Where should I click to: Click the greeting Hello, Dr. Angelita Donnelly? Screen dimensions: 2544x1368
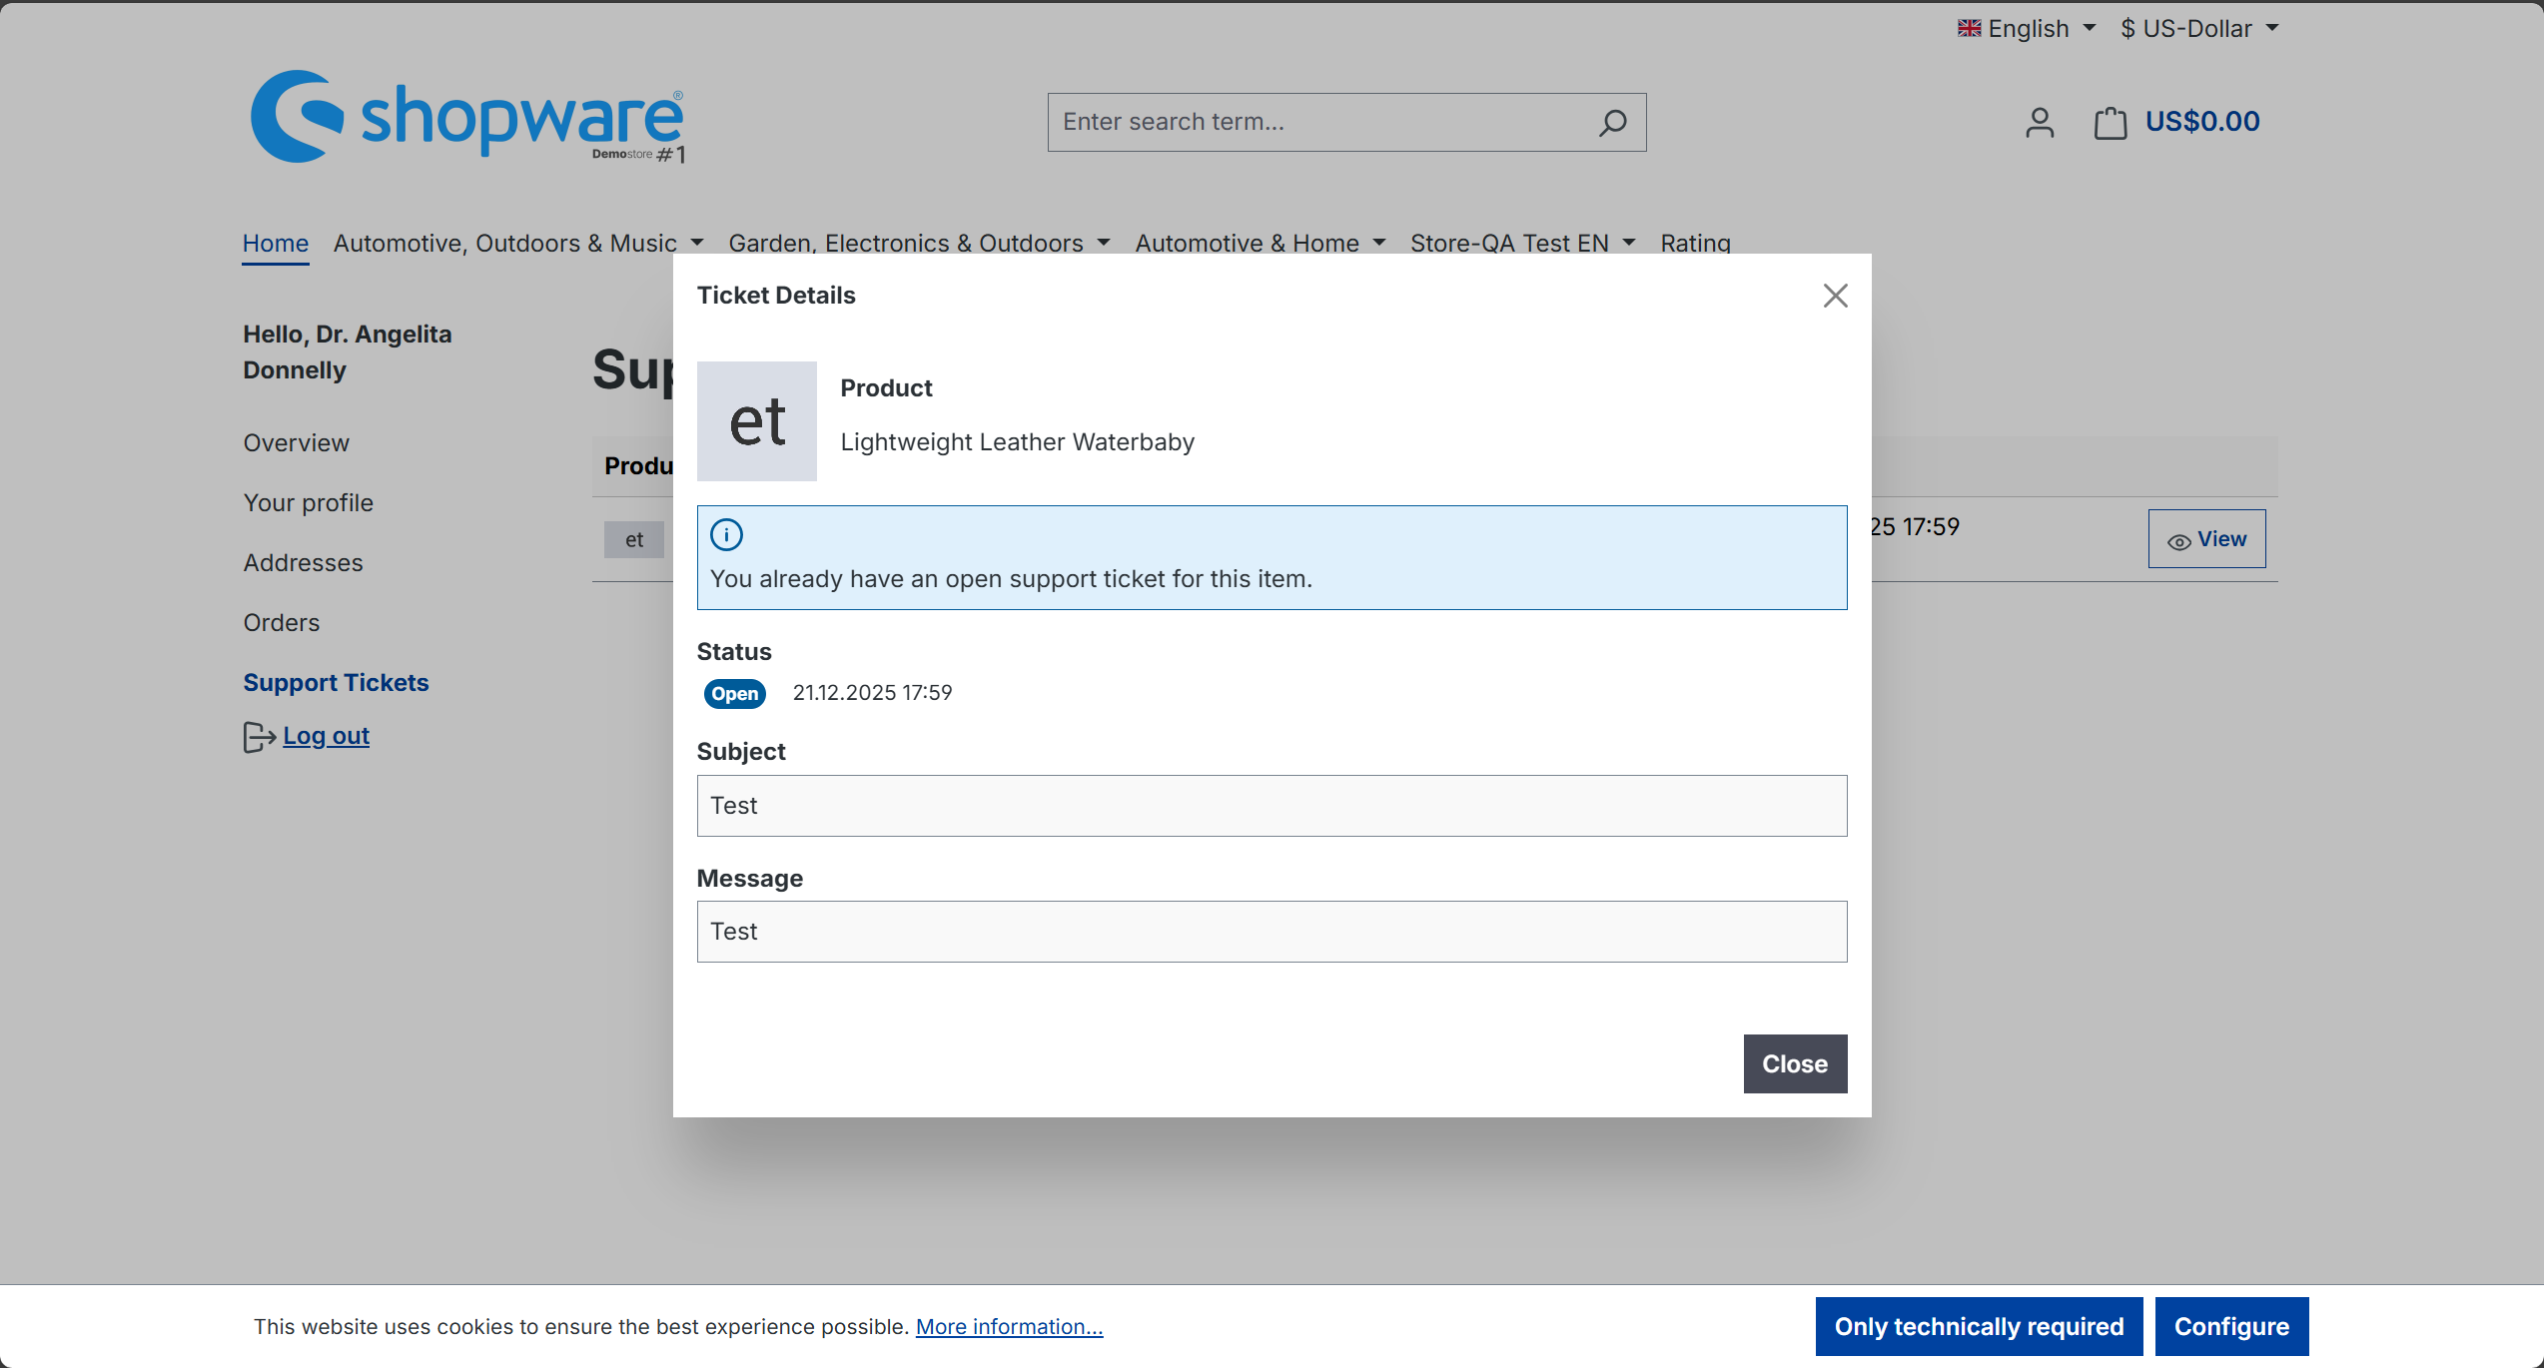[348, 352]
